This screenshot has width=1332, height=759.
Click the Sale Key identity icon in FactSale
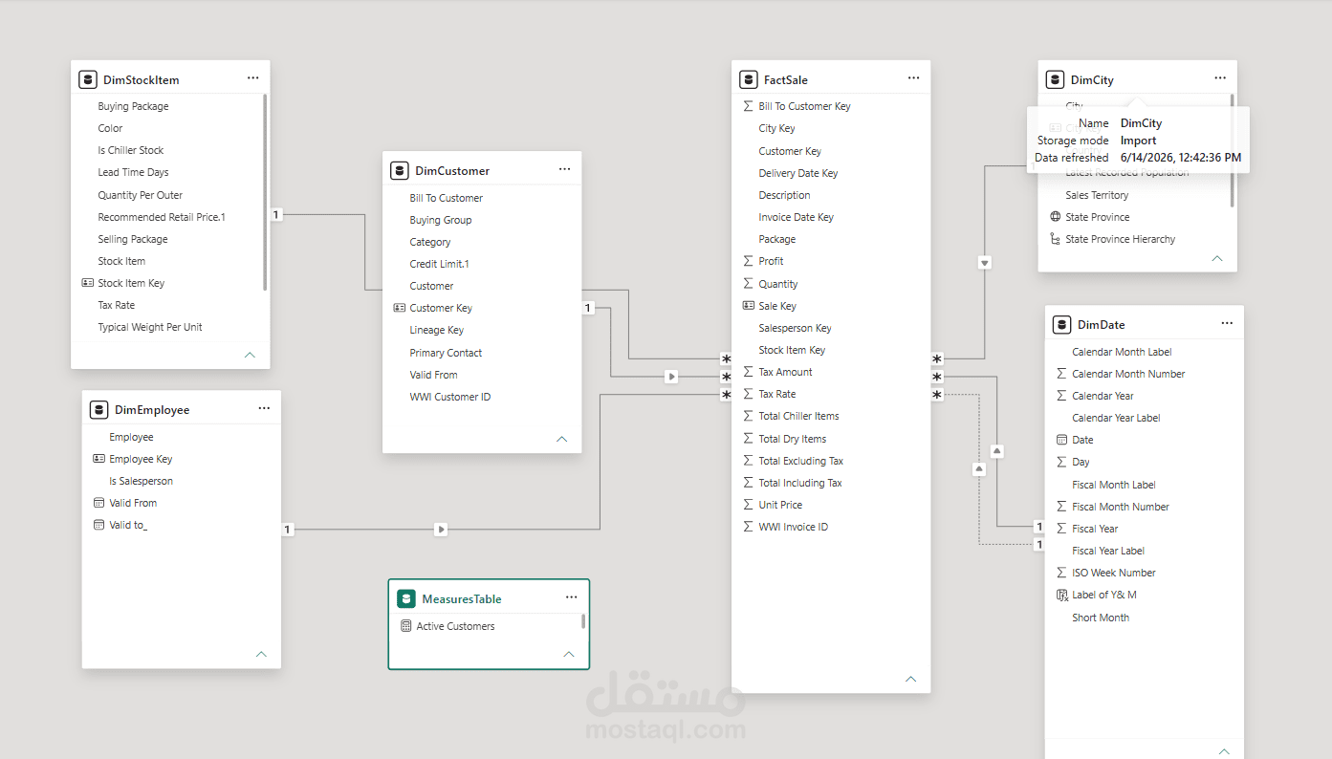click(749, 306)
